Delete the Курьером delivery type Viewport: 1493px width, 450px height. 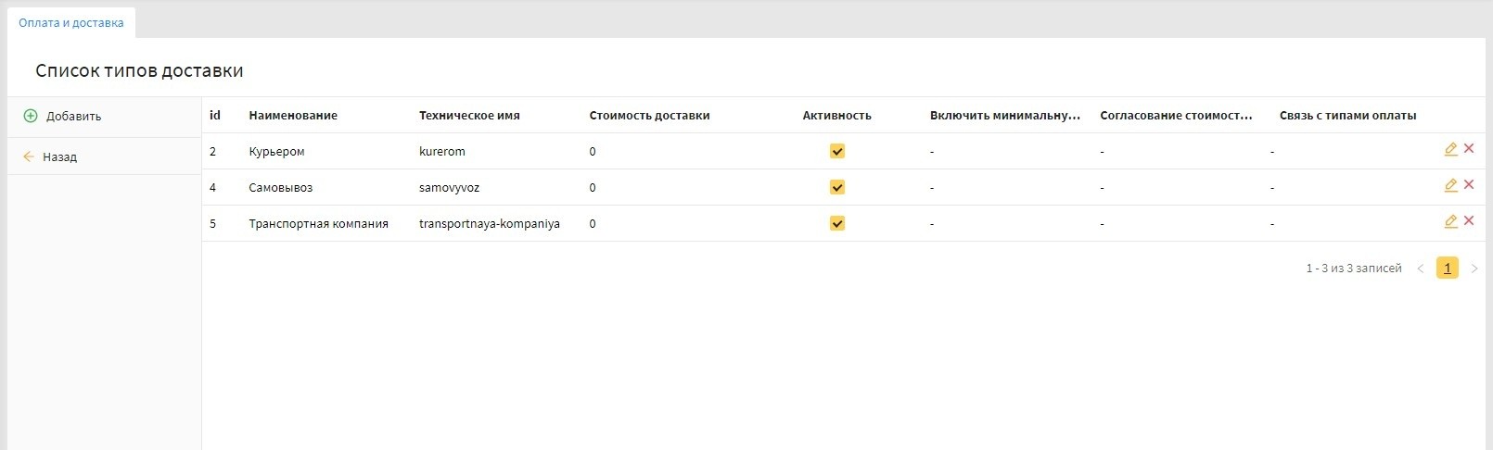[x=1469, y=149]
